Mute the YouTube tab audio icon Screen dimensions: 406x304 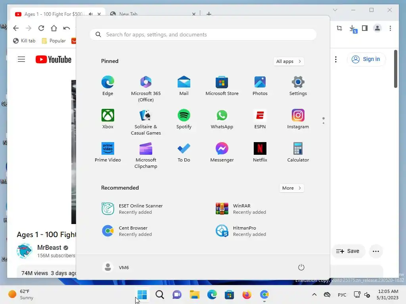91,14
